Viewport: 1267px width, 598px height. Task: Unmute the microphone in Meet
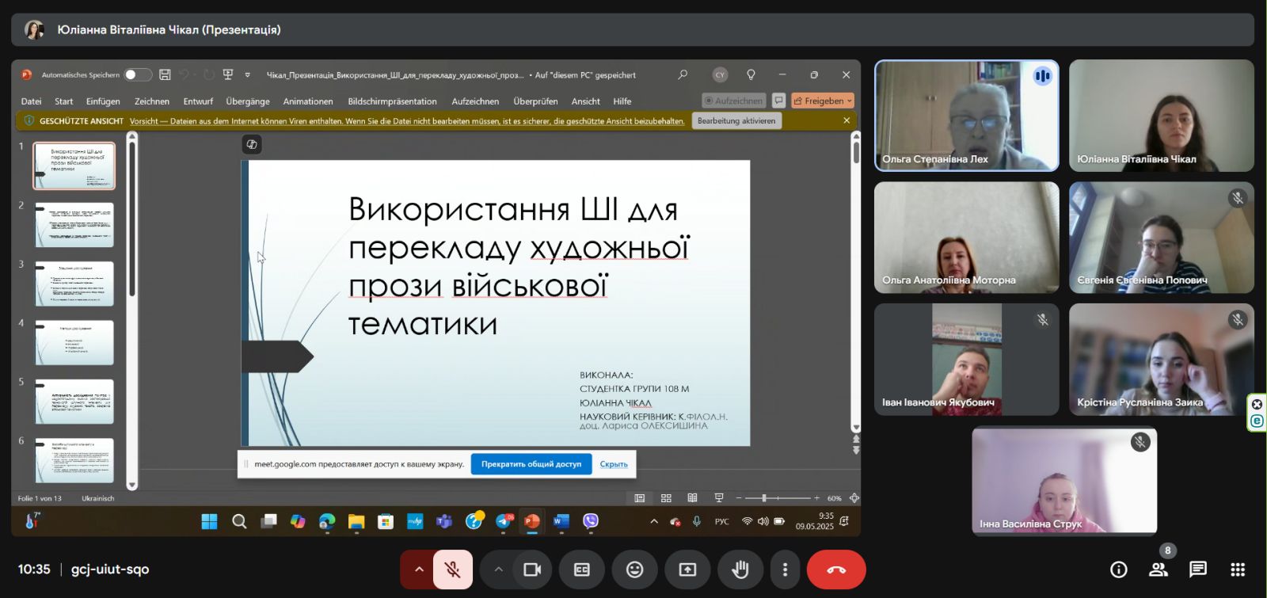pyautogui.click(x=452, y=569)
